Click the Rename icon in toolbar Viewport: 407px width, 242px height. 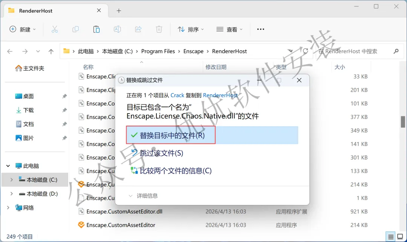tap(117, 29)
